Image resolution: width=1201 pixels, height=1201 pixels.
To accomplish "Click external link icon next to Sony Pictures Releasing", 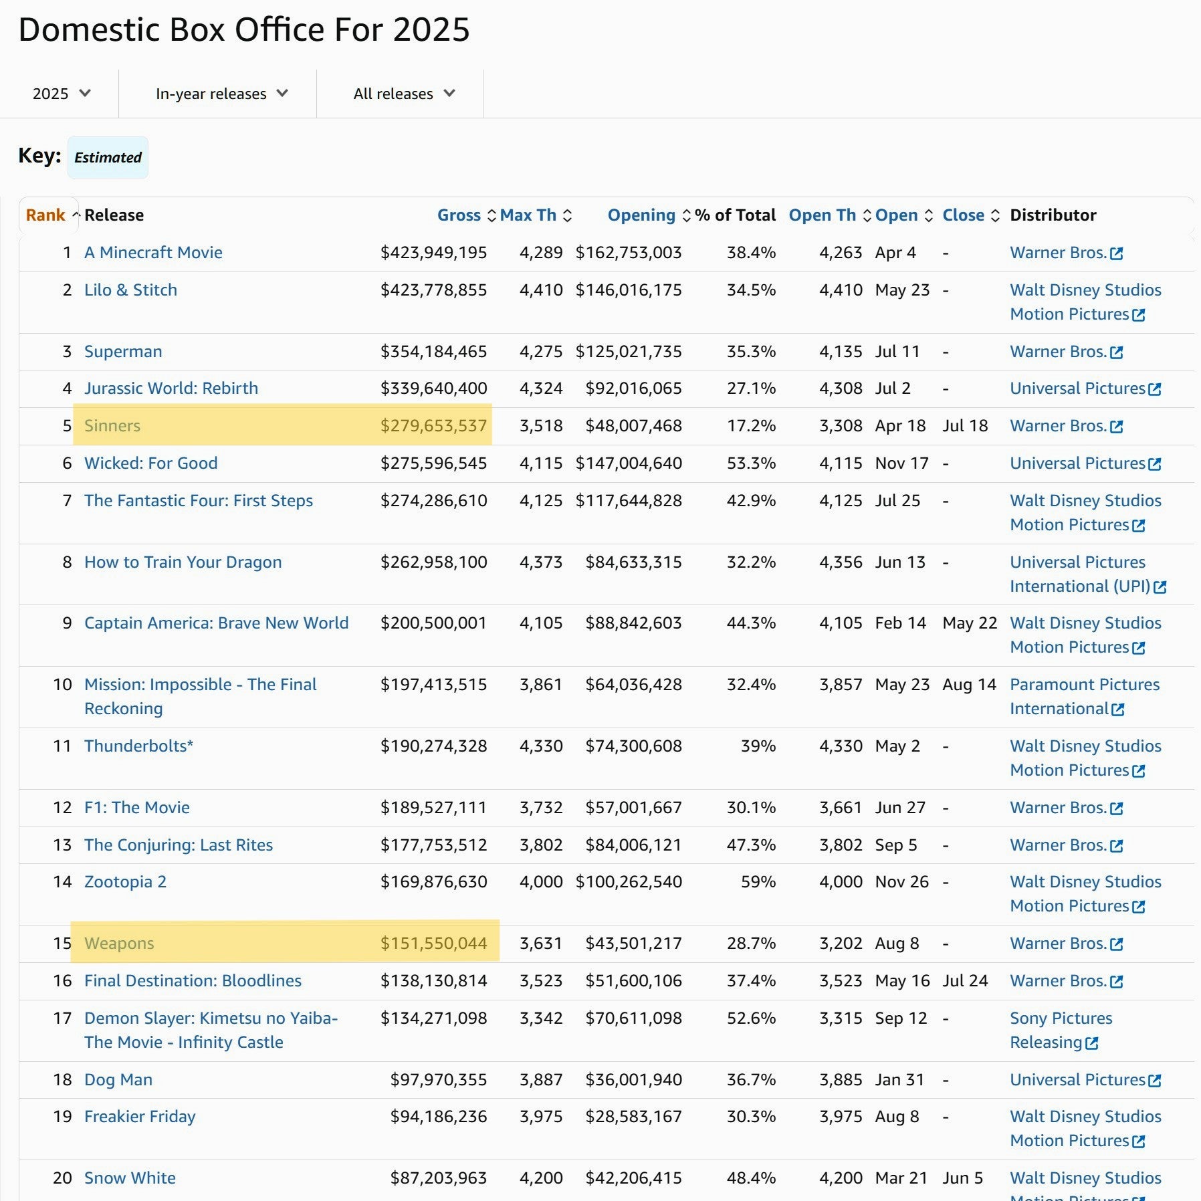I will click(x=1091, y=1043).
